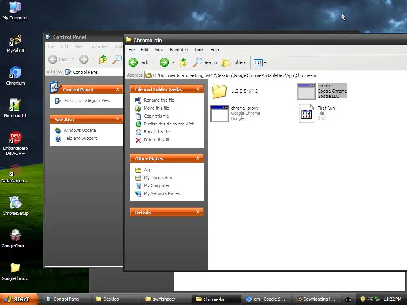Open the Embarcadero Dev-C++ desktop shortcut
Image resolution: width=407 pixels, height=305 pixels.
tap(16, 143)
